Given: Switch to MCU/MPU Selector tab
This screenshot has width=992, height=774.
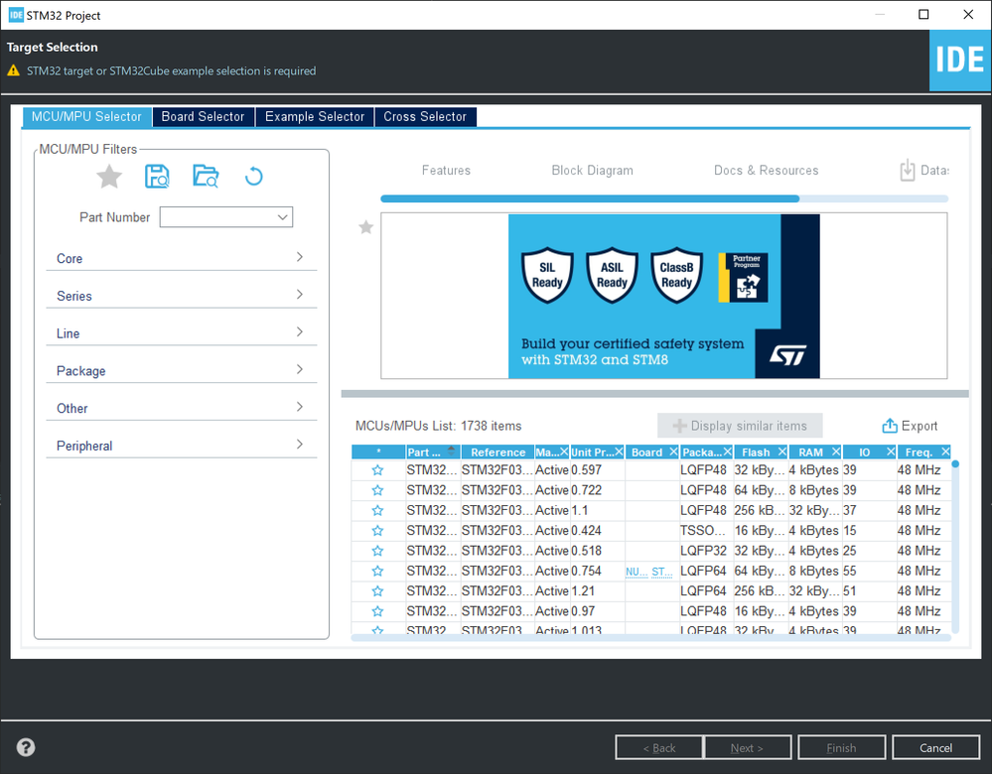Looking at the screenshot, I should pyautogui.click(x=86, y=116).
